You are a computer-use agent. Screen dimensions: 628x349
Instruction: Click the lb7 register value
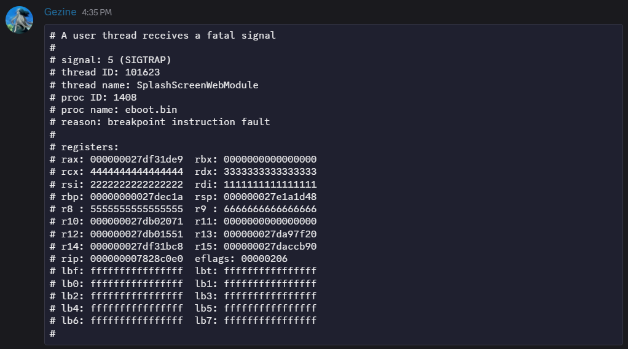coord(270,321)
